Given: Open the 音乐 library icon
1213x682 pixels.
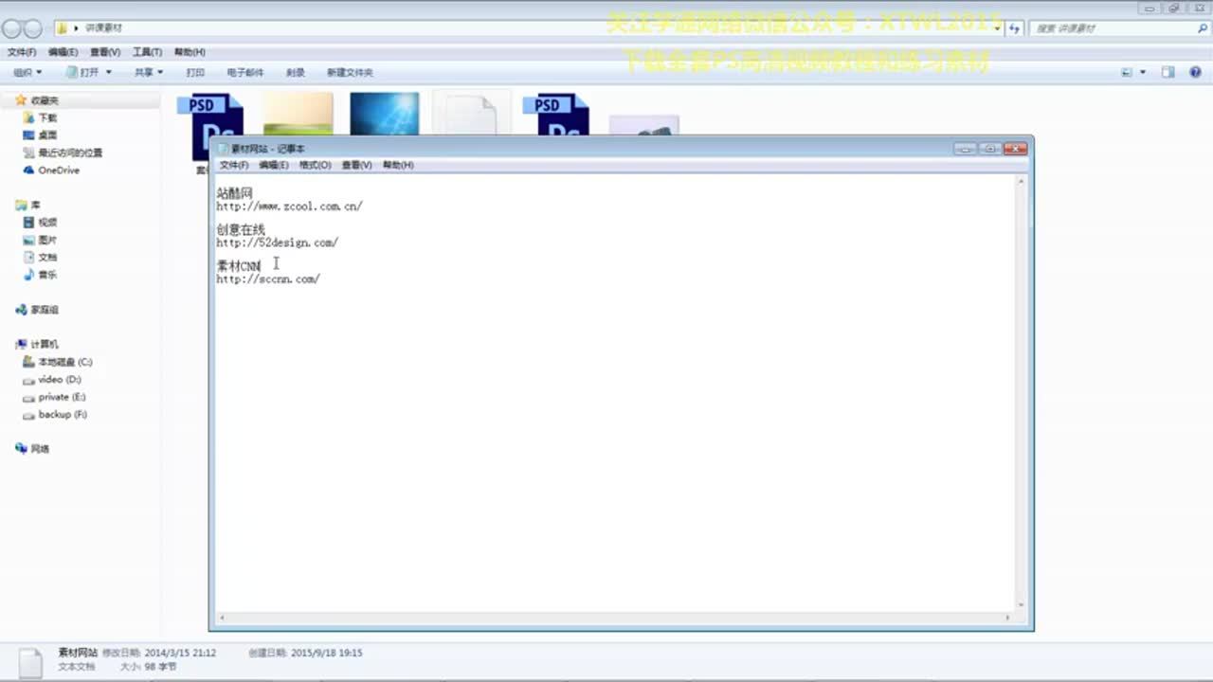Looking at the screenshot, I should click(x=28, y=275).
